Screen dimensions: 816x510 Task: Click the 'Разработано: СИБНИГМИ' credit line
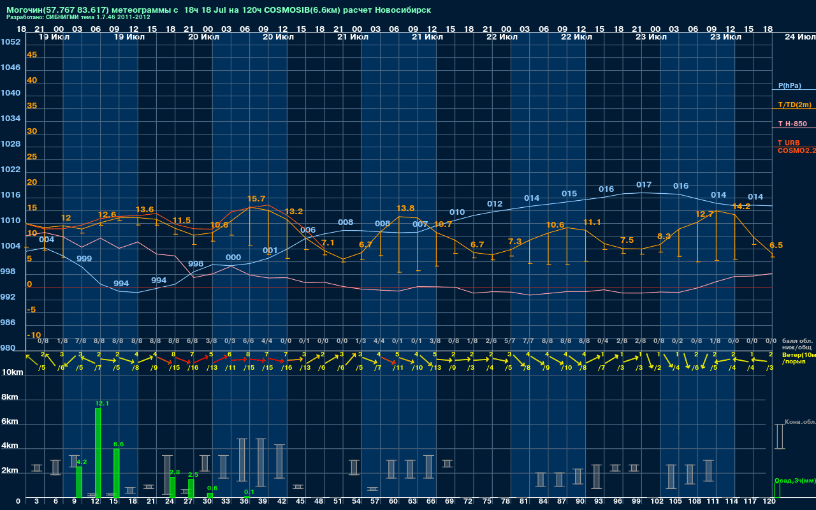pyautogui.click(x=78, y=17)
